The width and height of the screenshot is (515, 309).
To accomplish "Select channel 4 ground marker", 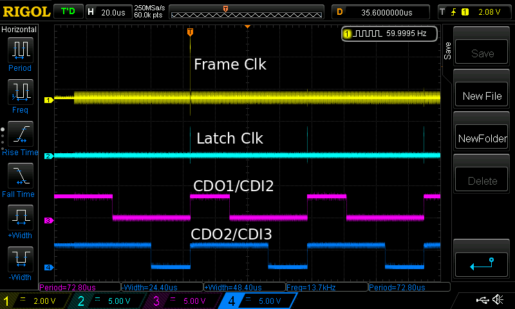I will [x=49, y=267].
